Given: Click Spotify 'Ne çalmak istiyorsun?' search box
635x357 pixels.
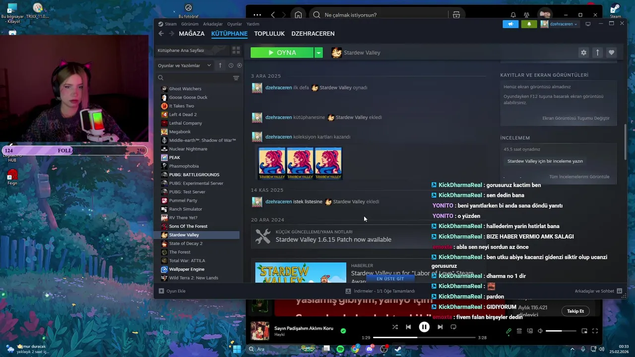Looking at the screenshot, I should pos(380,15).
